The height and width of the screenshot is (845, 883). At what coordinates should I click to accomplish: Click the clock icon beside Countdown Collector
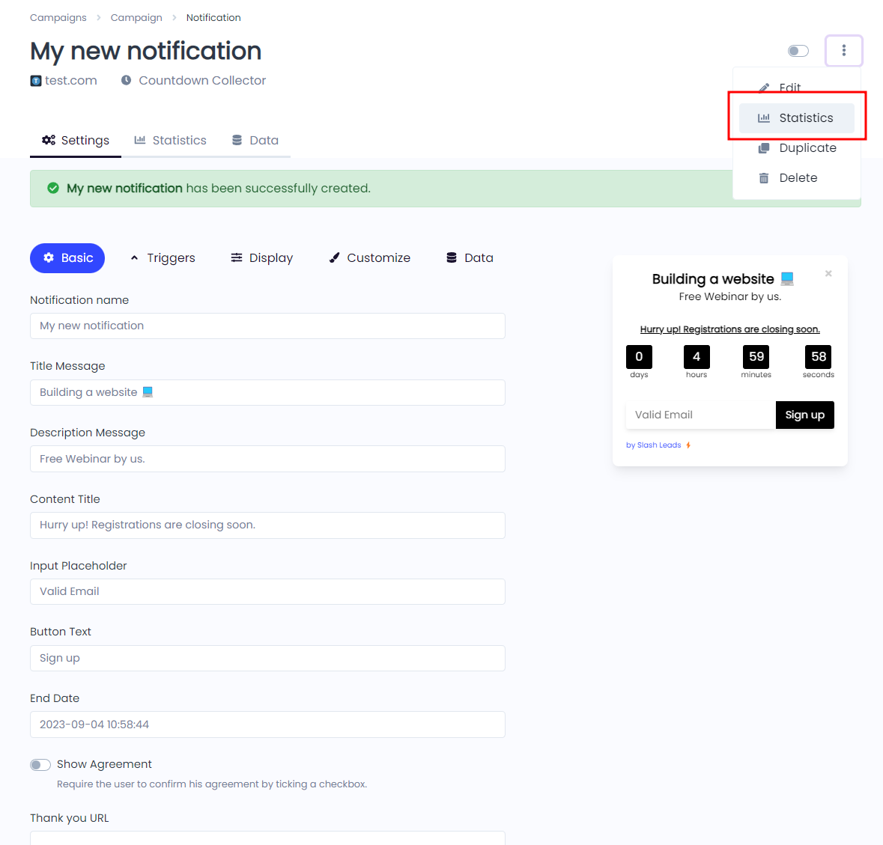126,80
